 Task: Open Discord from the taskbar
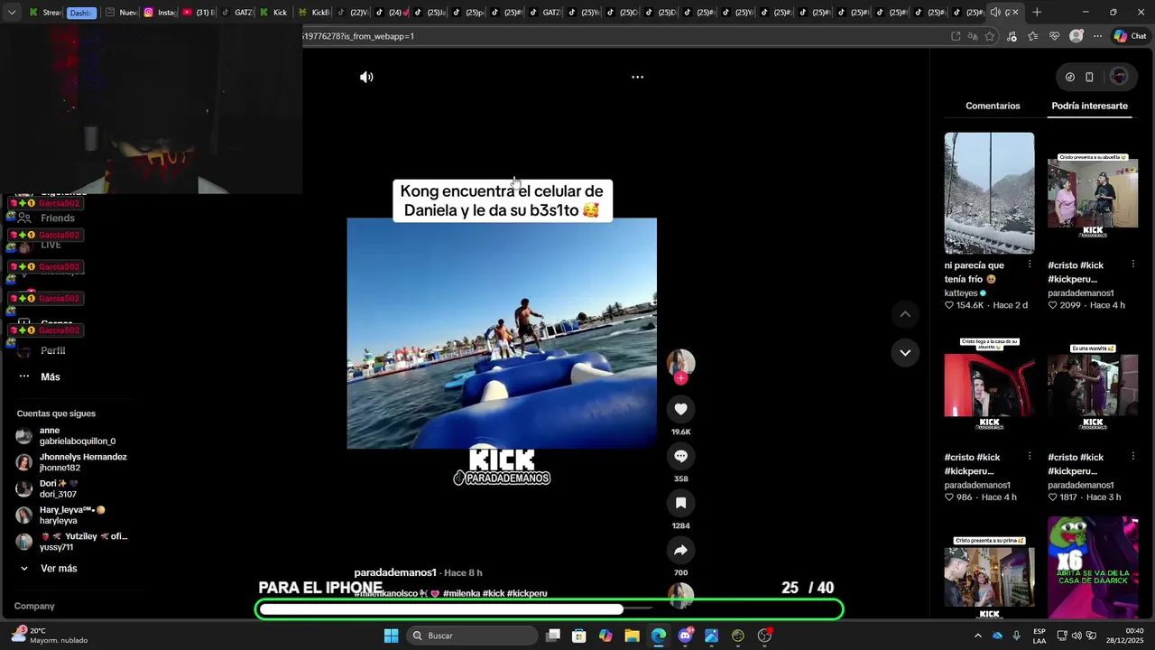pos(685,636)
